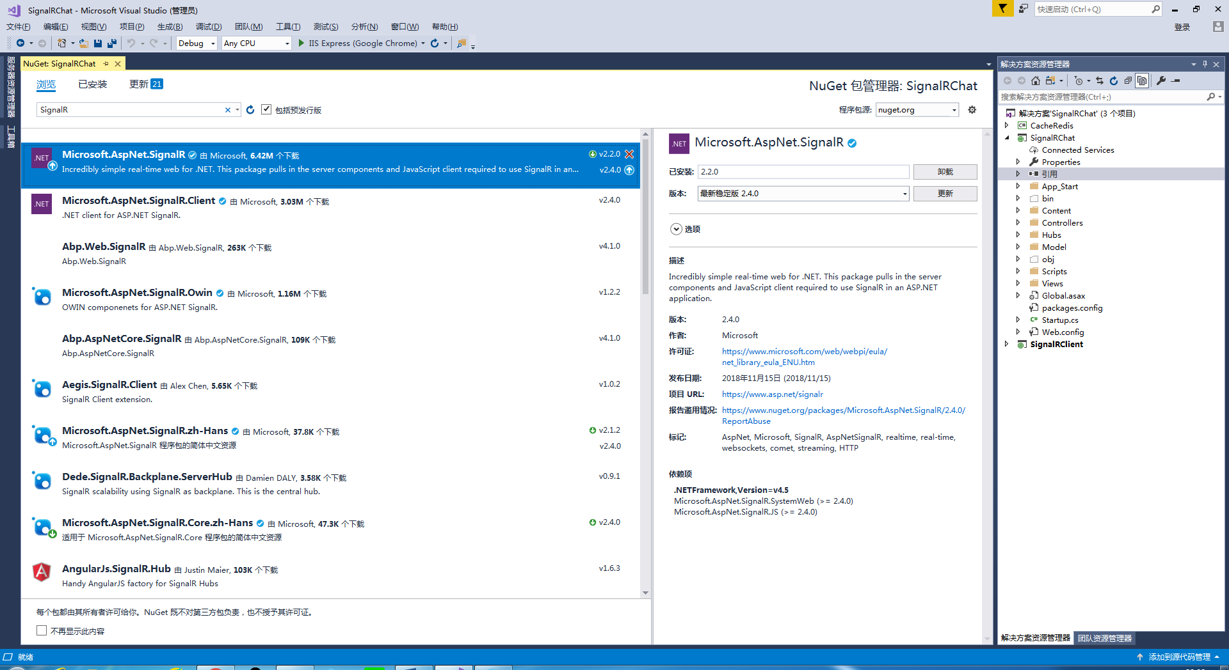Click the Save All toolbar icon

(x=112, y=43)
